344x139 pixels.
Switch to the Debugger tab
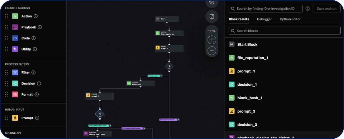point(264,19)
